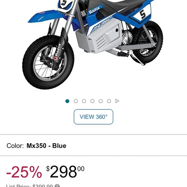This screenshot has width=187, height=187.
Task: Tap the -25% discount label
Action: [24, 172]
